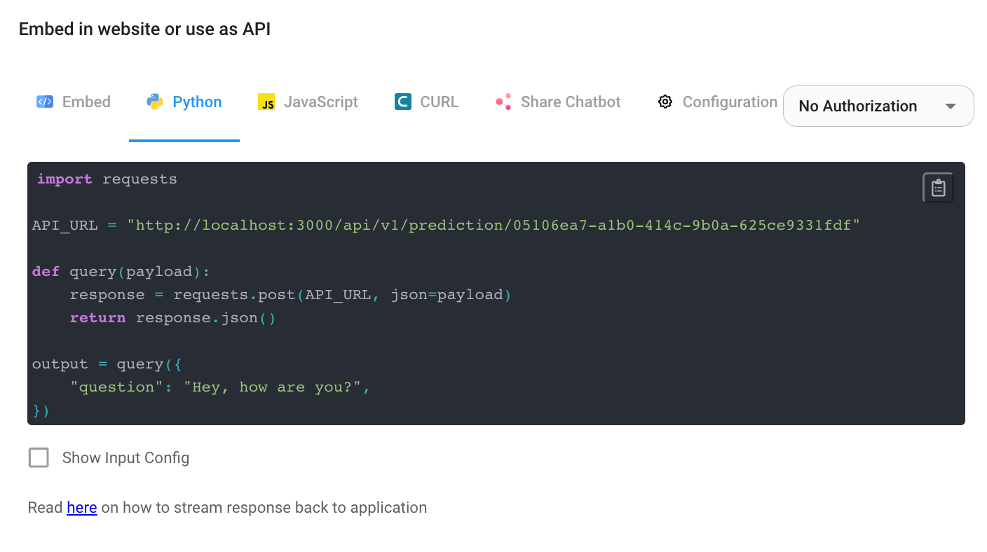Switch to the Embed tab
This screenshot has width=987, height=552.
[73, 102]
